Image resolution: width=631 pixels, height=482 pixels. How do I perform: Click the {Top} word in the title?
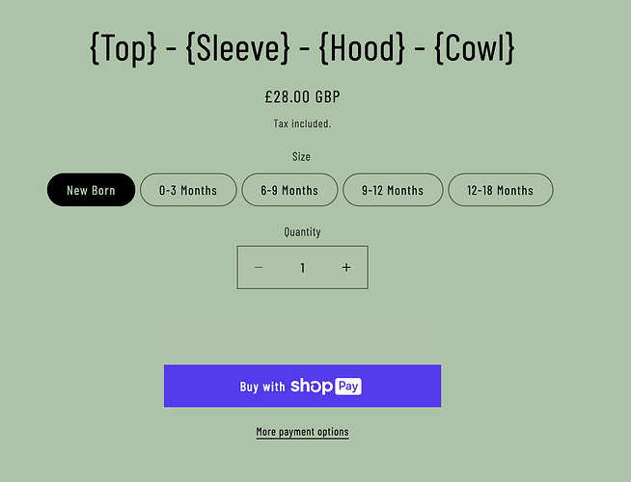(123, 49)
